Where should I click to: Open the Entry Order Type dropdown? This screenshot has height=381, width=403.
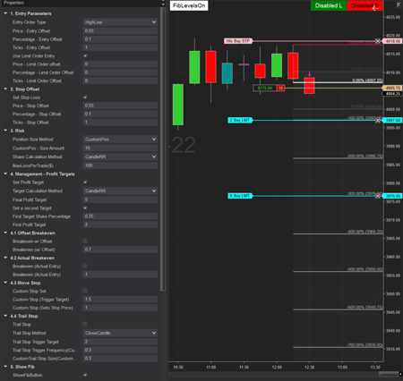[x=120, y=22]
